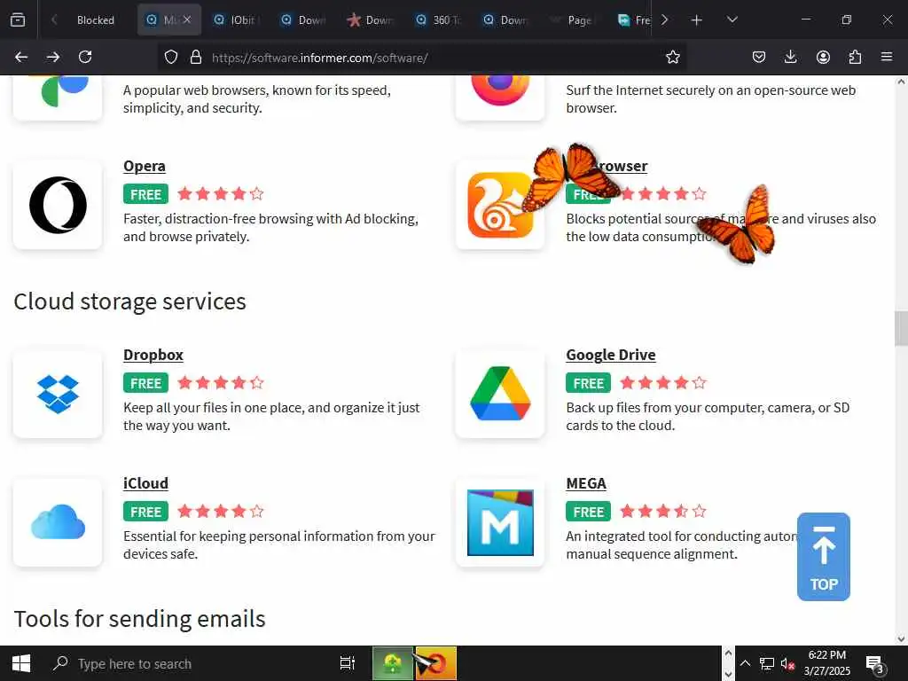Open the network tray icon
Image resolution: width=908 pixels, height=681 pixels.
coord(767,663)
